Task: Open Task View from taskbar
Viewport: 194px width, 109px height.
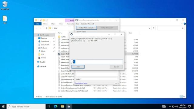Action: (49, 106)
